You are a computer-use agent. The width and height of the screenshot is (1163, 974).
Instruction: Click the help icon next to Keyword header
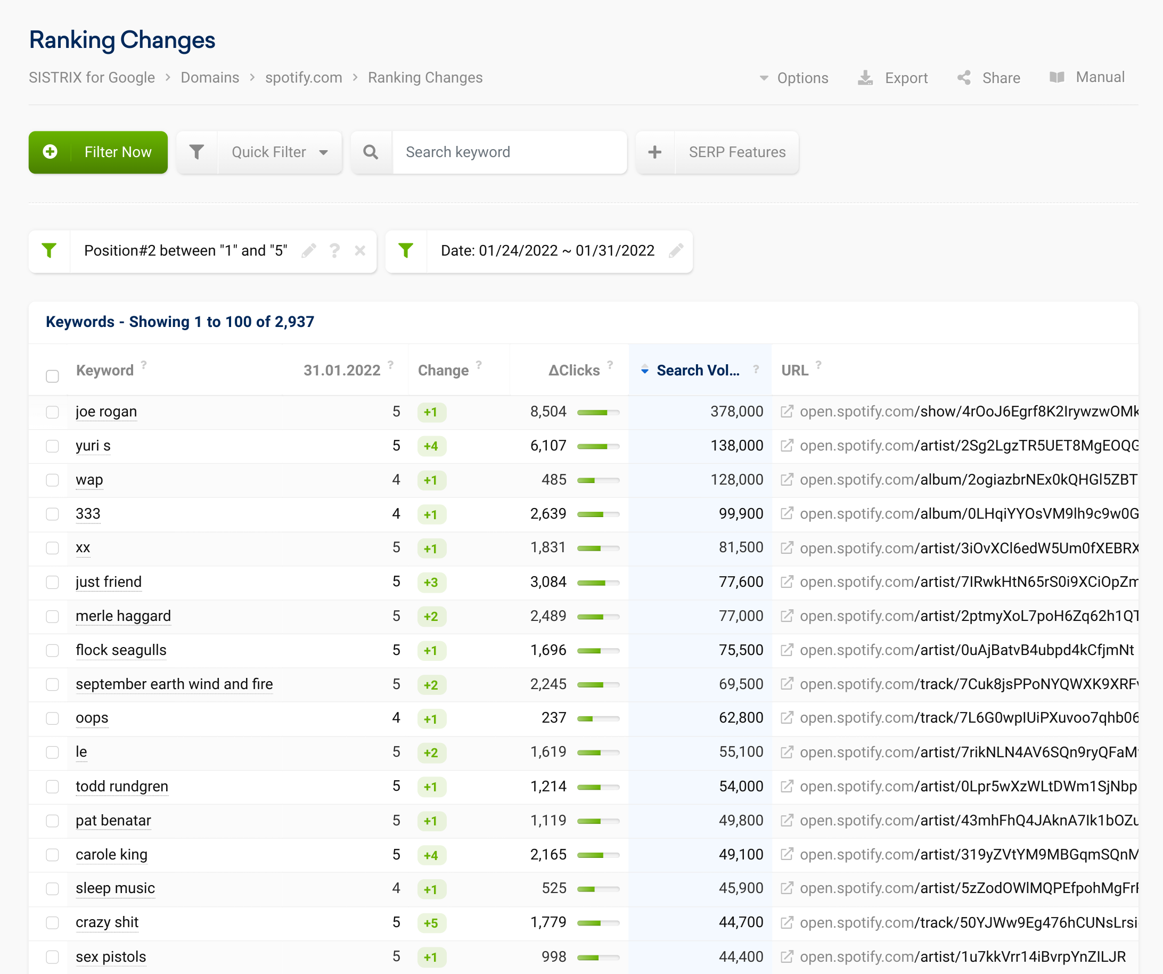click(x=144, y=365)
